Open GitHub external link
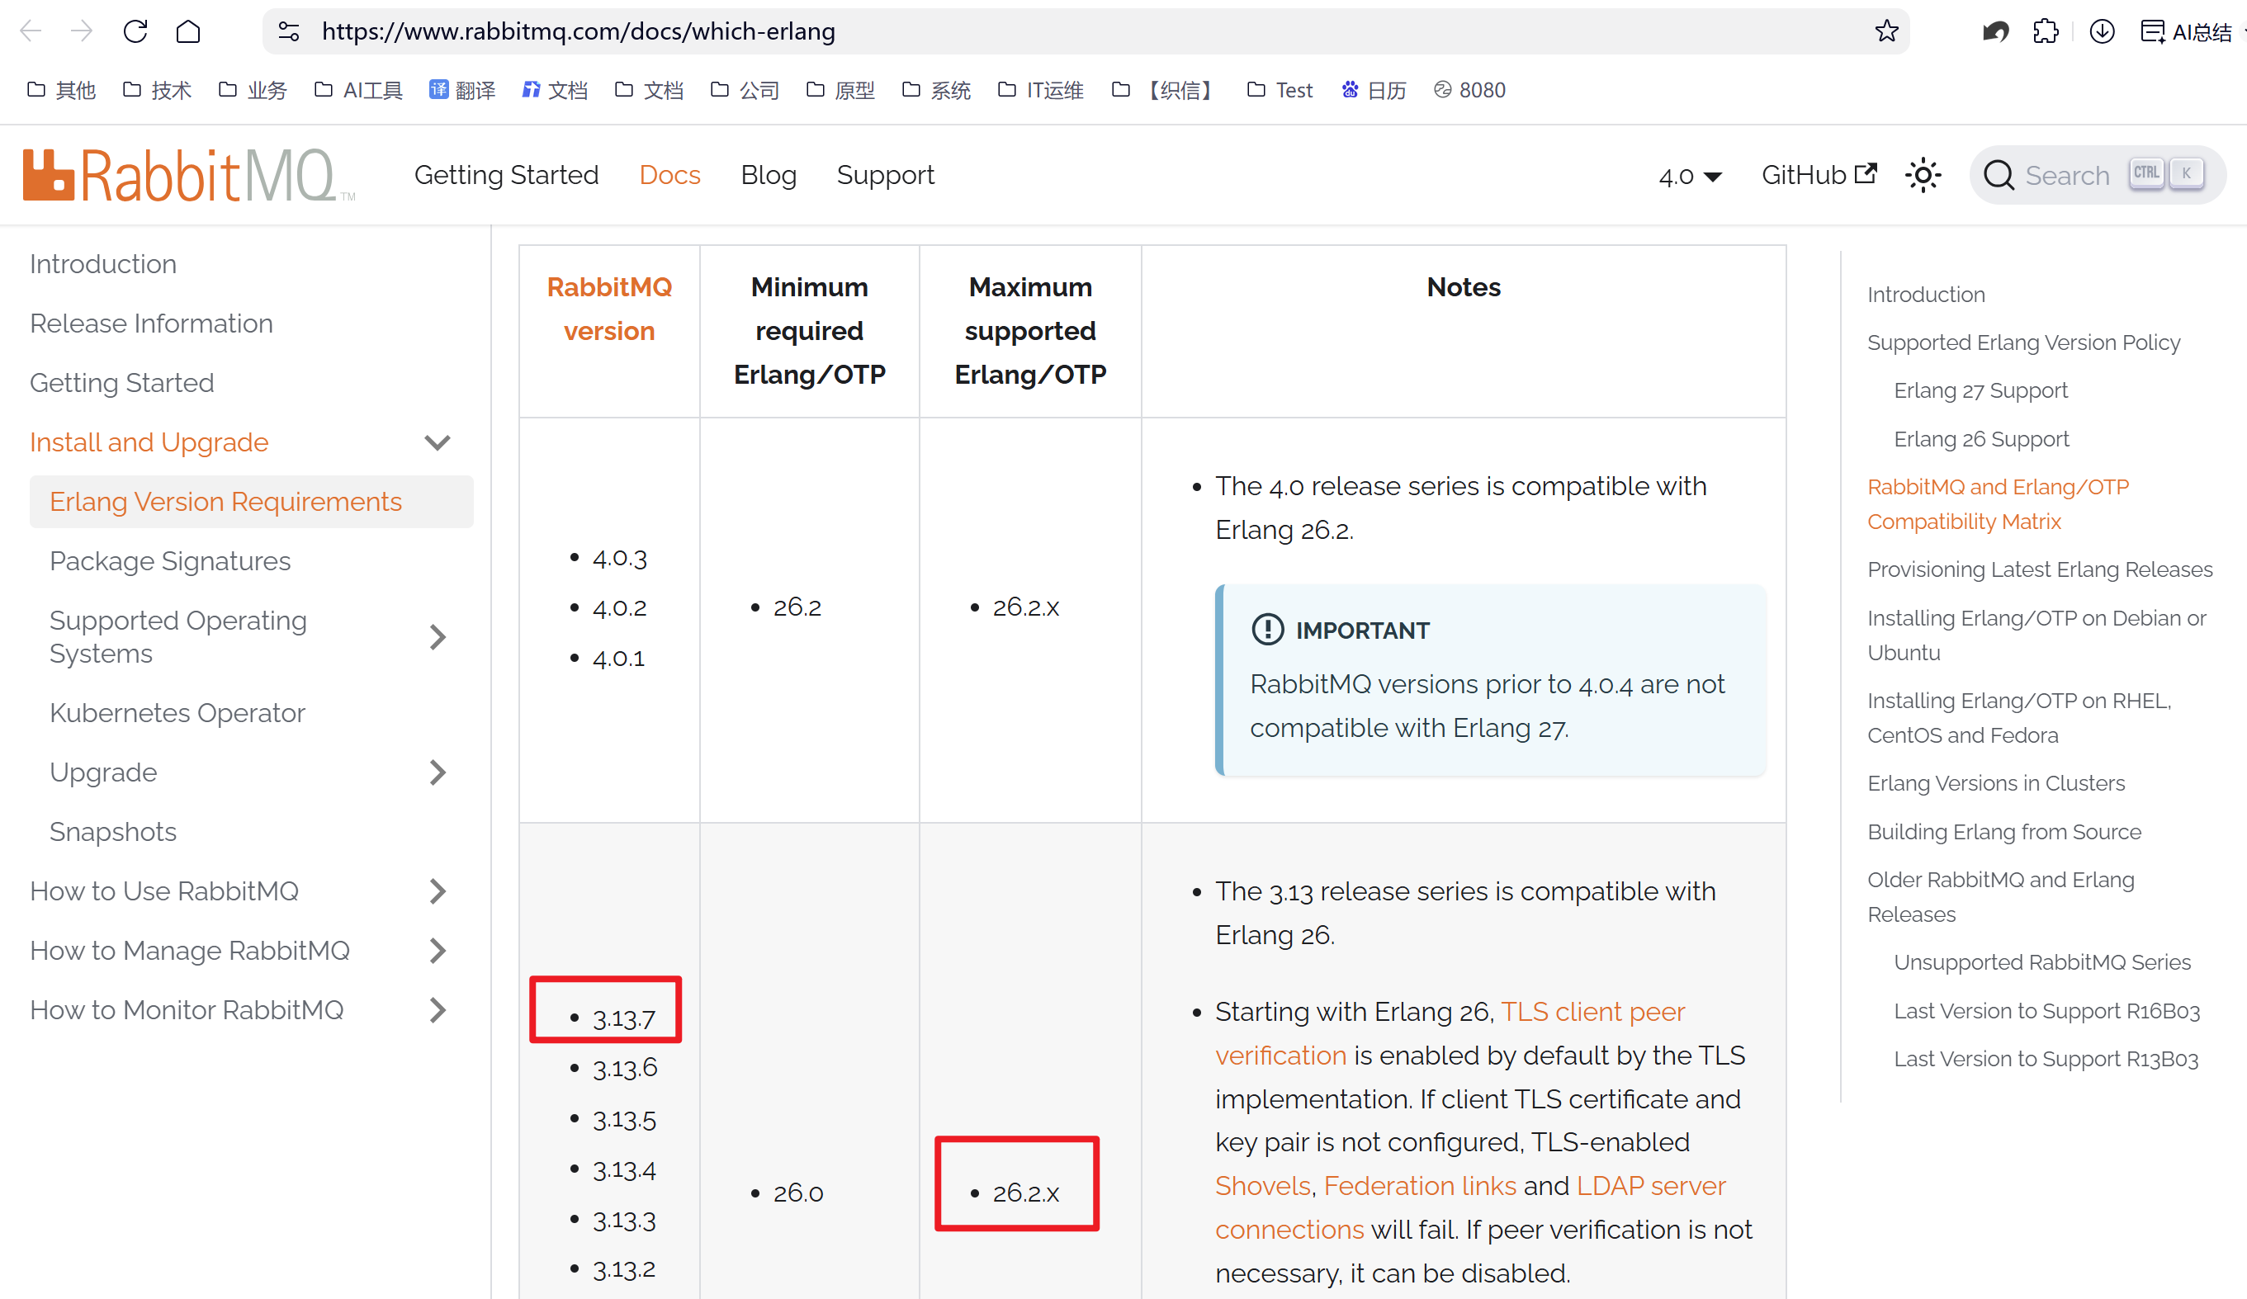 (x=1819, y=175)
